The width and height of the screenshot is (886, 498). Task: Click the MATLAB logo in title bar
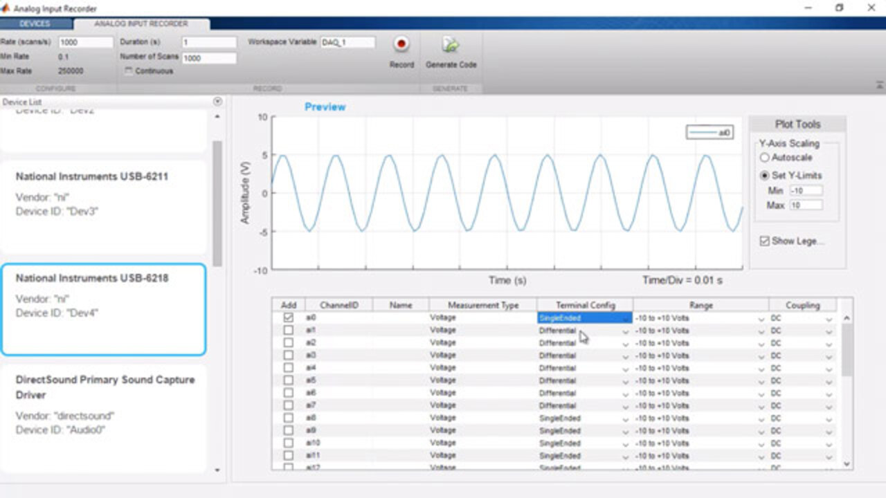click(6, 8)
